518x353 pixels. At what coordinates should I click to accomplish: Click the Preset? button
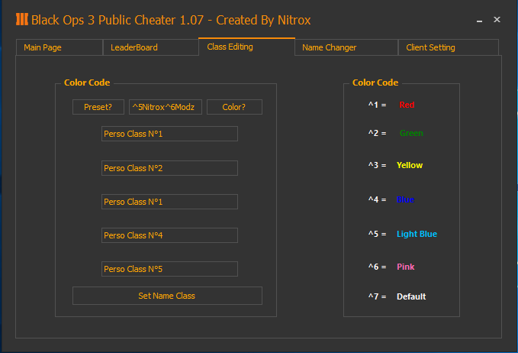tap(98, 107)
